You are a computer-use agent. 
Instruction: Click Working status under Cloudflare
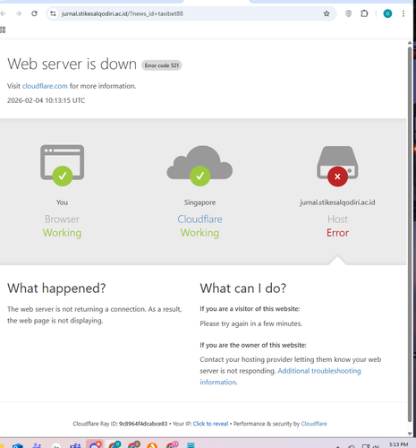point(200,233)
